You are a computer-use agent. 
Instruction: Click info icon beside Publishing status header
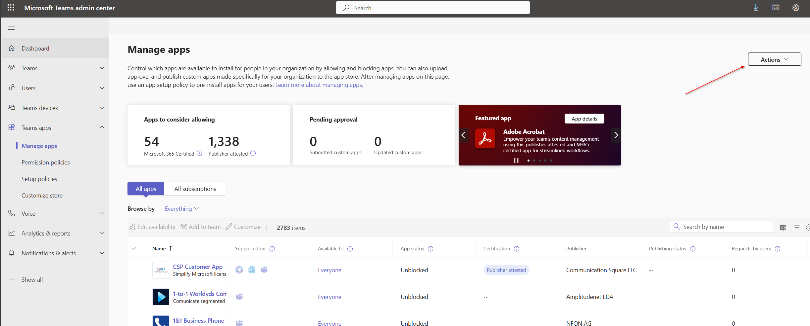(693, 249)
